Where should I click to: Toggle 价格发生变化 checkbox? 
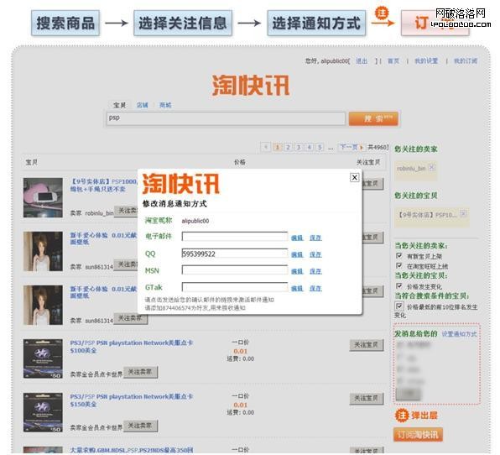point(399,285)
